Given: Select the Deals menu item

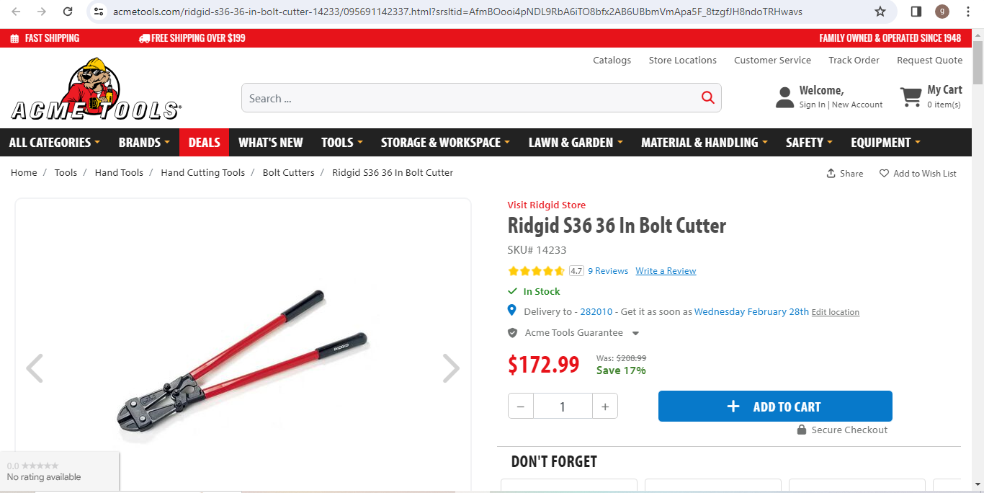Looking at the screenshot, I should pos(204,143).
